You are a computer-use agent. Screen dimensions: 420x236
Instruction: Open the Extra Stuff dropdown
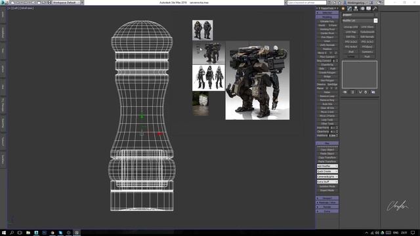327,182
